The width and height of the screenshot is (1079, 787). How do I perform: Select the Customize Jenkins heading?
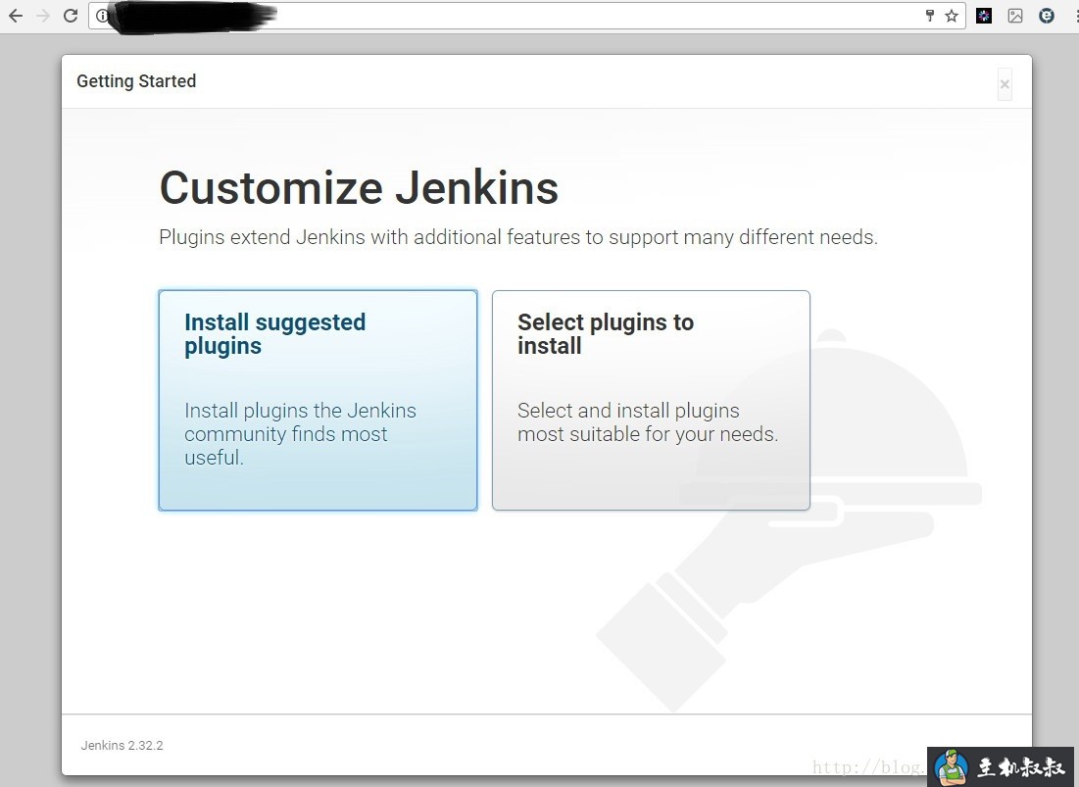point(360,188)
